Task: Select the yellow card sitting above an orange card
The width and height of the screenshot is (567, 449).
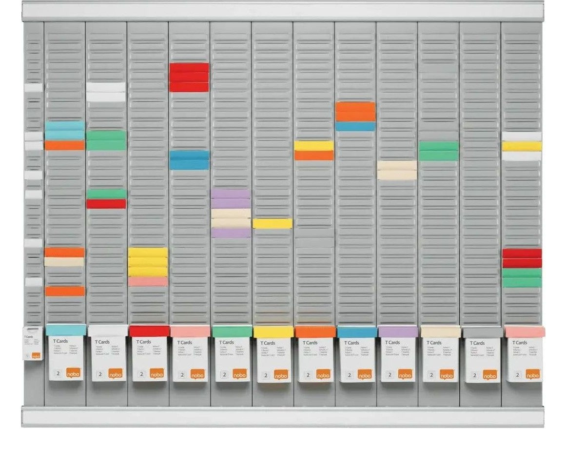Action: [314, 146]
